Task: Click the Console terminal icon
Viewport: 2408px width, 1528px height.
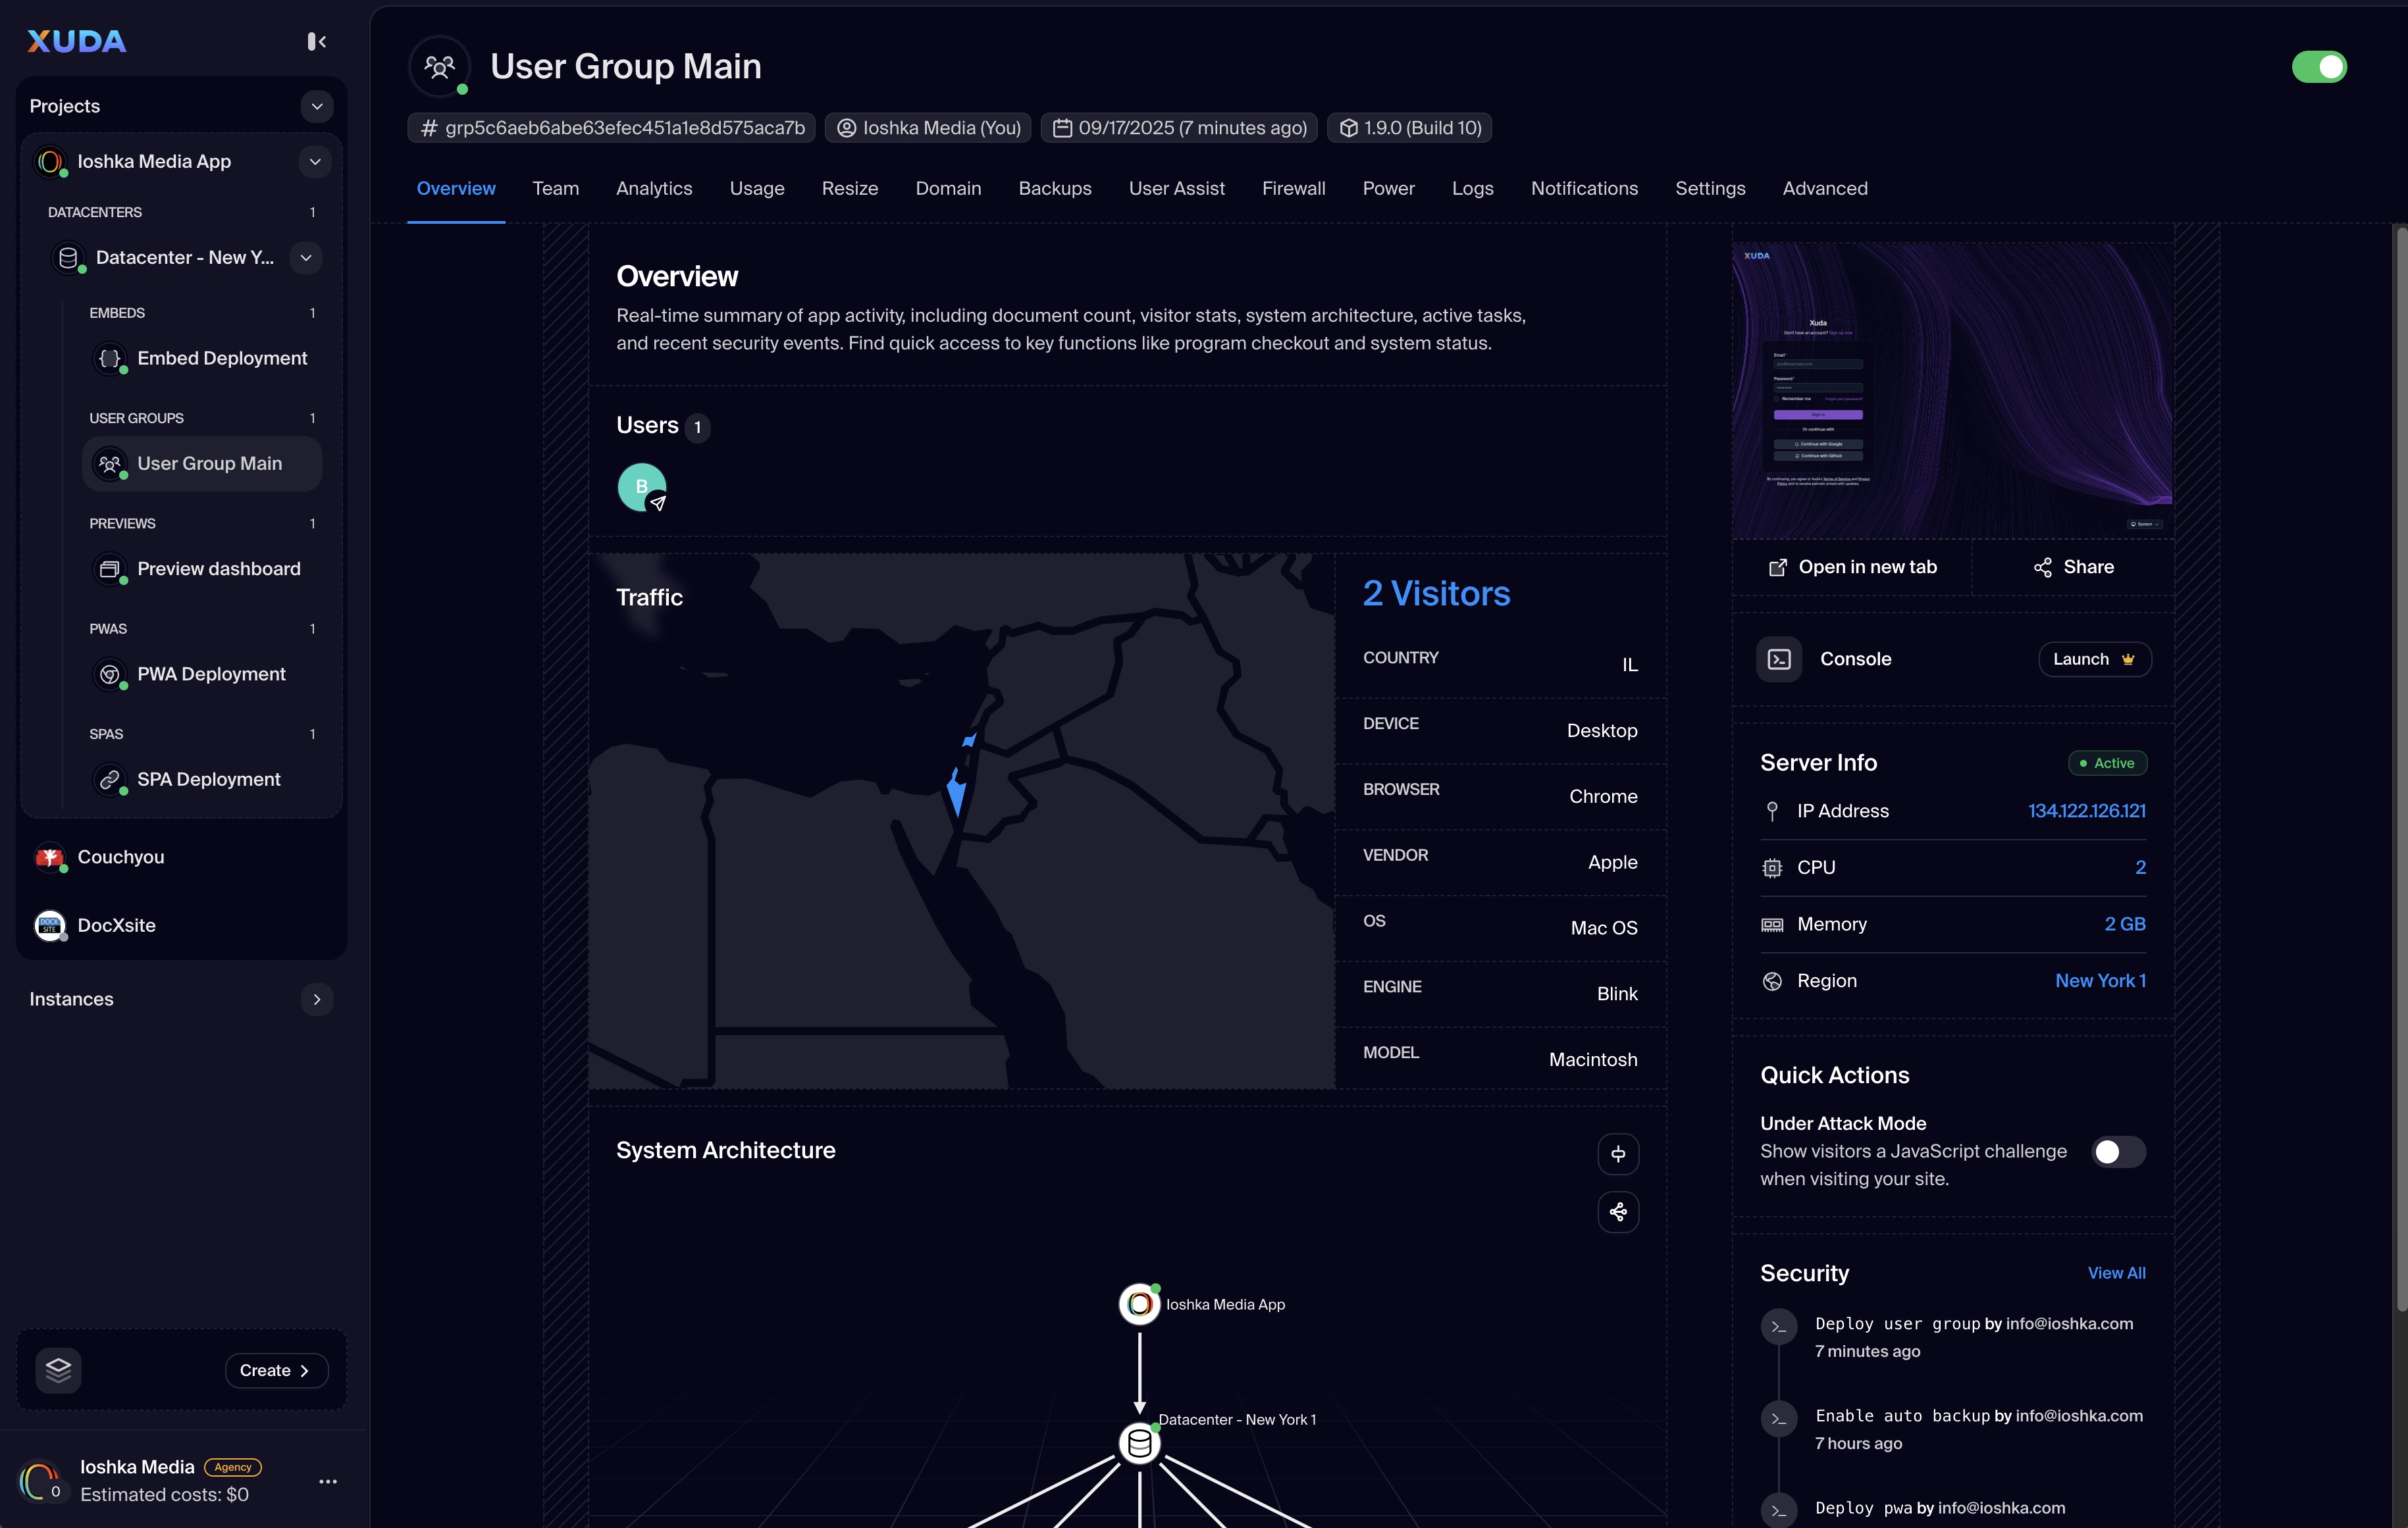Action: (x=1779, y=659)
